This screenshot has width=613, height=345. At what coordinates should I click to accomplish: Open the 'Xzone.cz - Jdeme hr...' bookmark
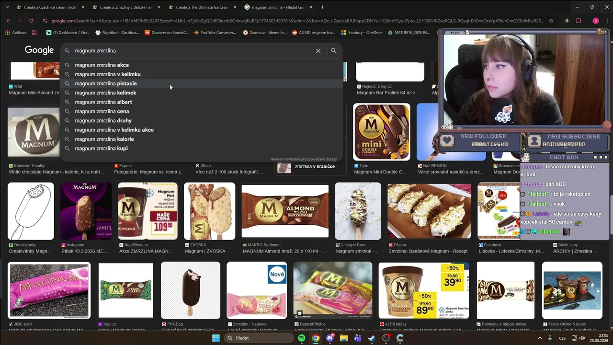(265, 33)
